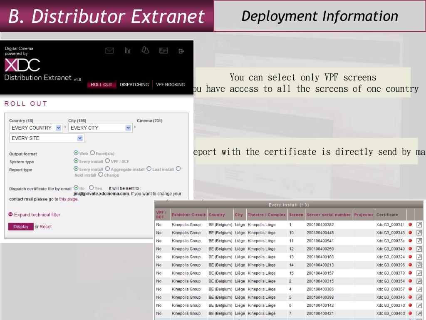Choose Yes for dispatch certificate by email
Image resolution: width=426 pixels, height=320 pixels.
click(91, 187)
